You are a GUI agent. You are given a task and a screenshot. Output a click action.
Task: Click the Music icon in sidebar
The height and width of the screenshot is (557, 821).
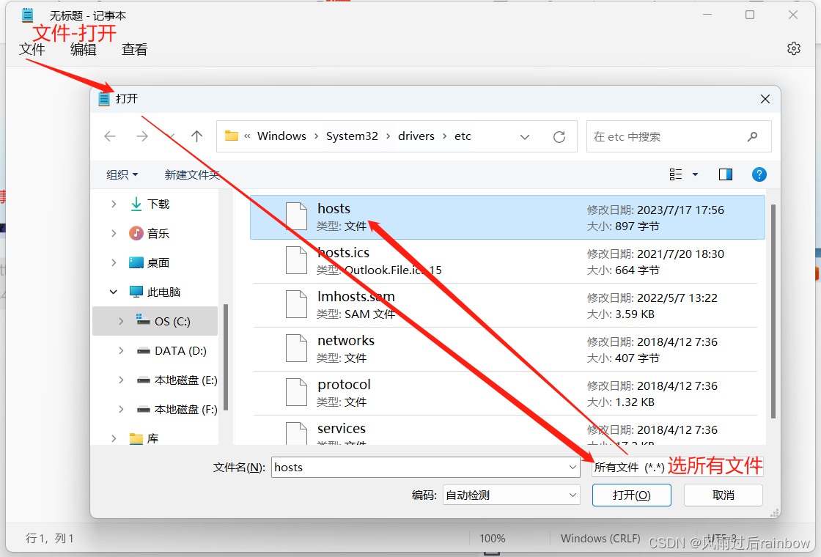[x=136, y=233]
